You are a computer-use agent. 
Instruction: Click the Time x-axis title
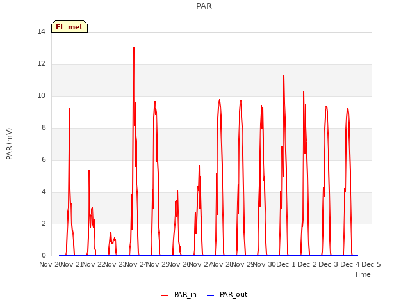[363, 274]
